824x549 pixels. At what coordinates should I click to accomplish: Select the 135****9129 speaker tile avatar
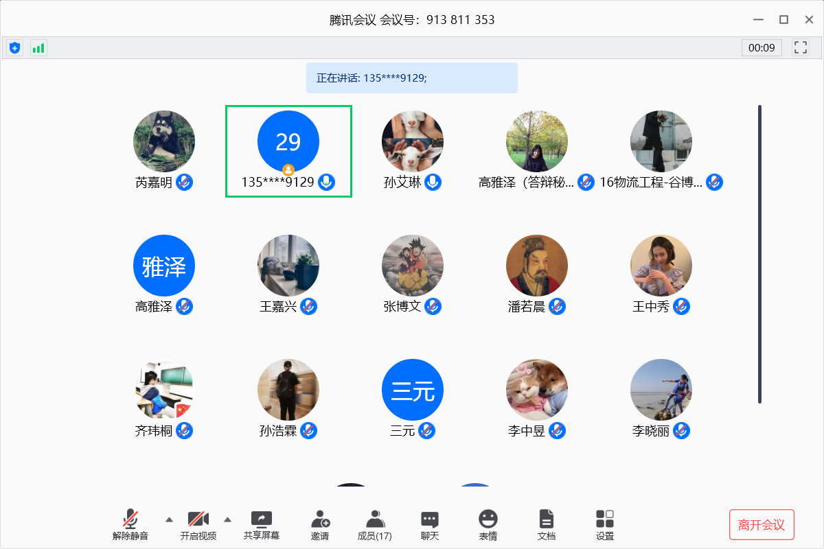288,141
